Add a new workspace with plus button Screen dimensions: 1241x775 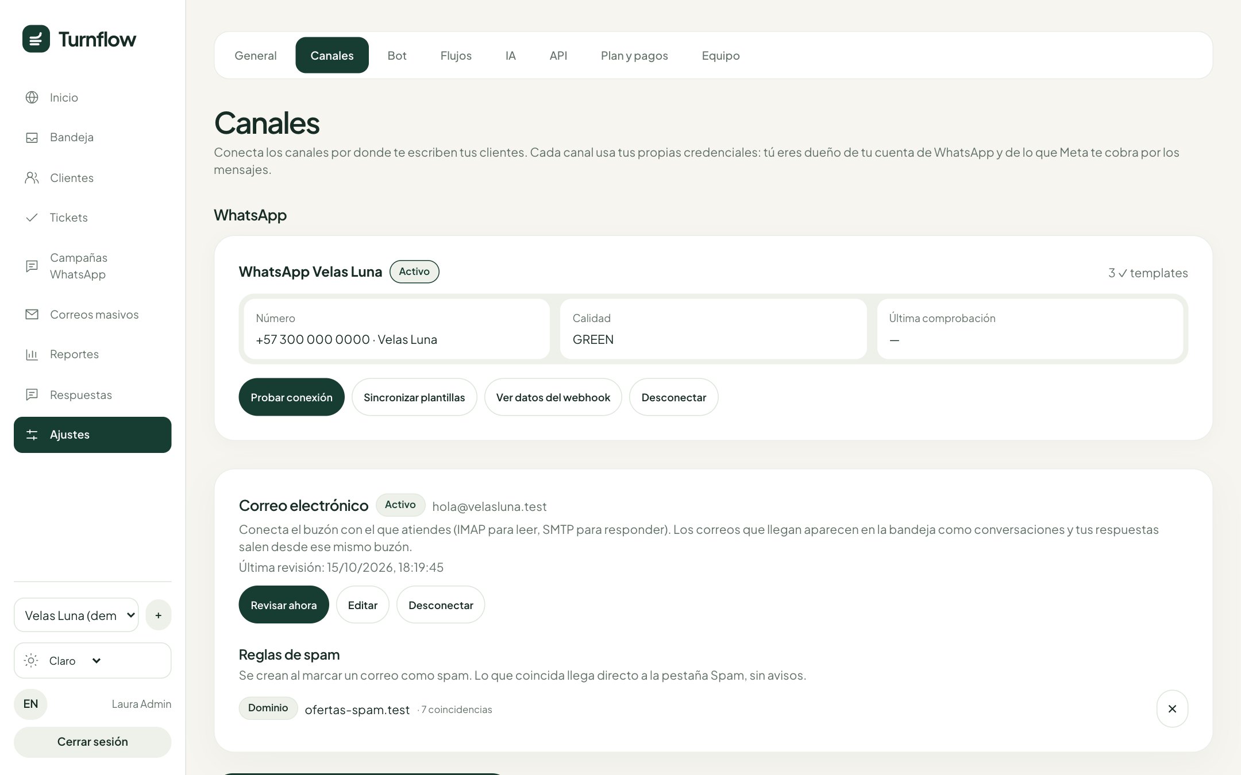[159, 615]
